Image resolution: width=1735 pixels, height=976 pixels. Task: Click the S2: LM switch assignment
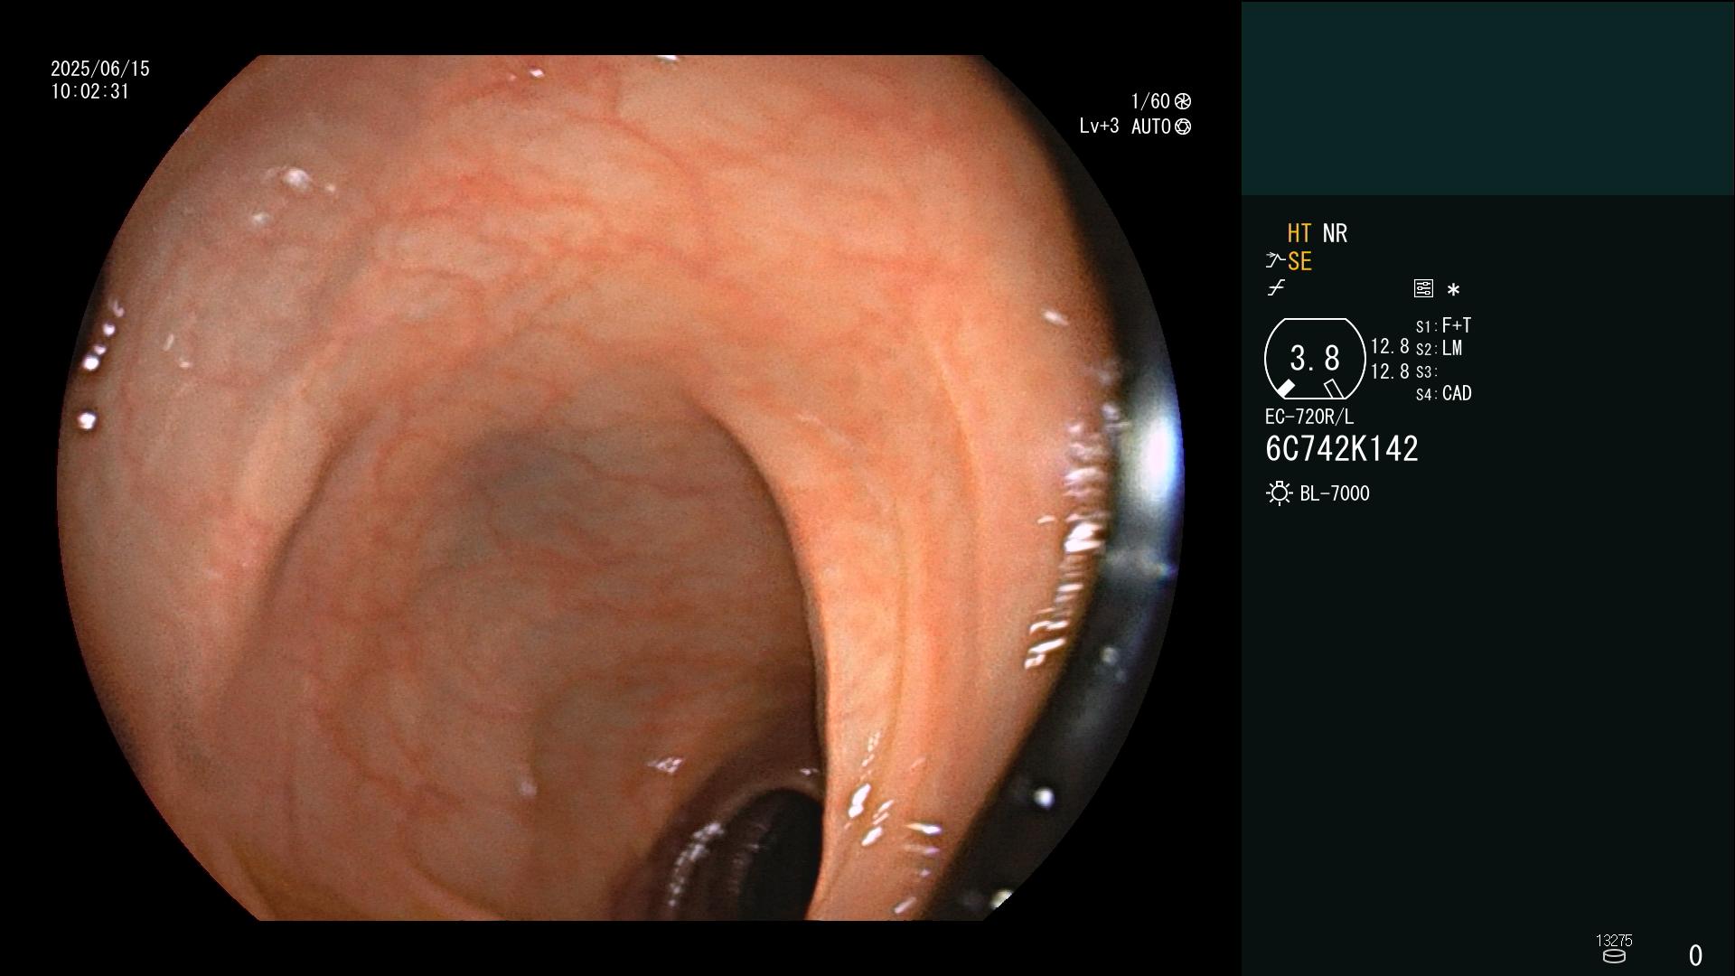tap(1439, 348)
